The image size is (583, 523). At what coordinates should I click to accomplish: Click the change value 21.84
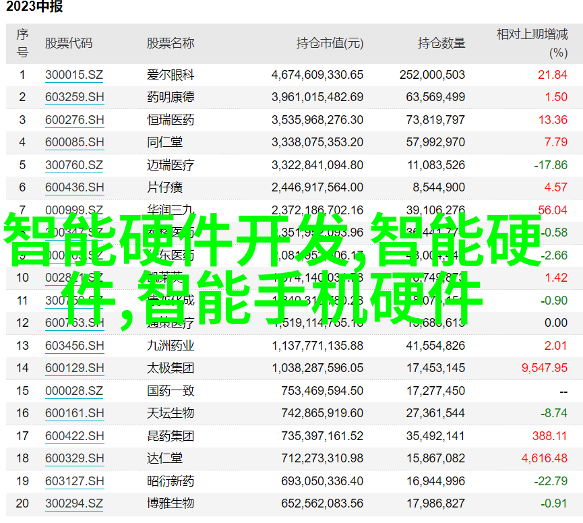pos(553,75)
